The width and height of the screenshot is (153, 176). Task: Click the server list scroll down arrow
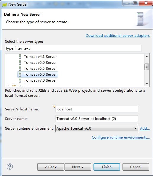coord(147,84)
